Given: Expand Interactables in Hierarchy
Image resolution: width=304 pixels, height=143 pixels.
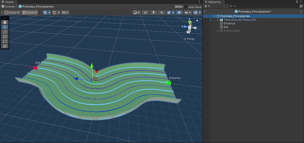Looking at the screenshot, I should [218, 31].
